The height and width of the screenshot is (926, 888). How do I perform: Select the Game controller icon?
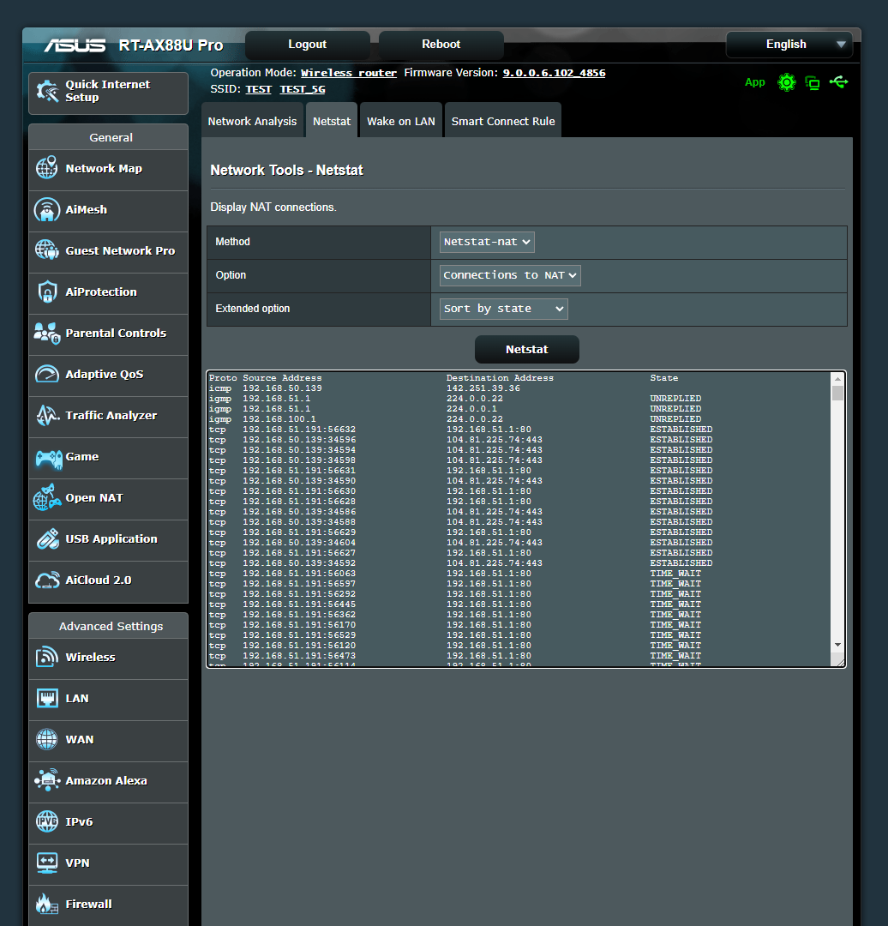click(x=47, y=457)
